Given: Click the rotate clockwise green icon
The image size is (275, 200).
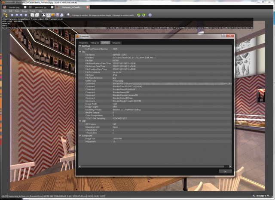Looking at the screenshot, I should (143, 15).
